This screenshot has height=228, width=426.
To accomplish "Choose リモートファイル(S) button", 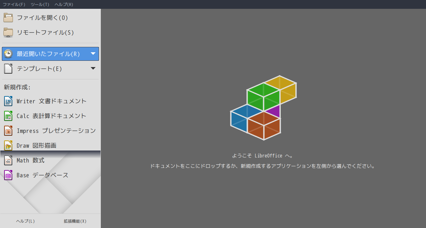I will coord(50,32).
